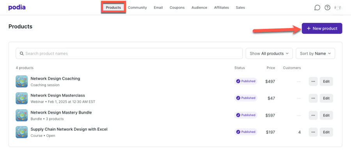Go to the Products tab
The height and width of the screenshot is (159, 351).
click(x=113, y=7)
